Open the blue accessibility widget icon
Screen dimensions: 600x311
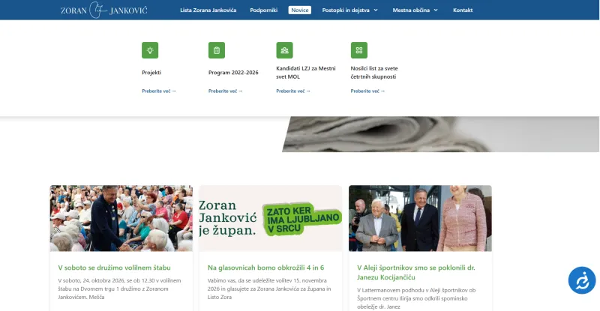(582, 280)
